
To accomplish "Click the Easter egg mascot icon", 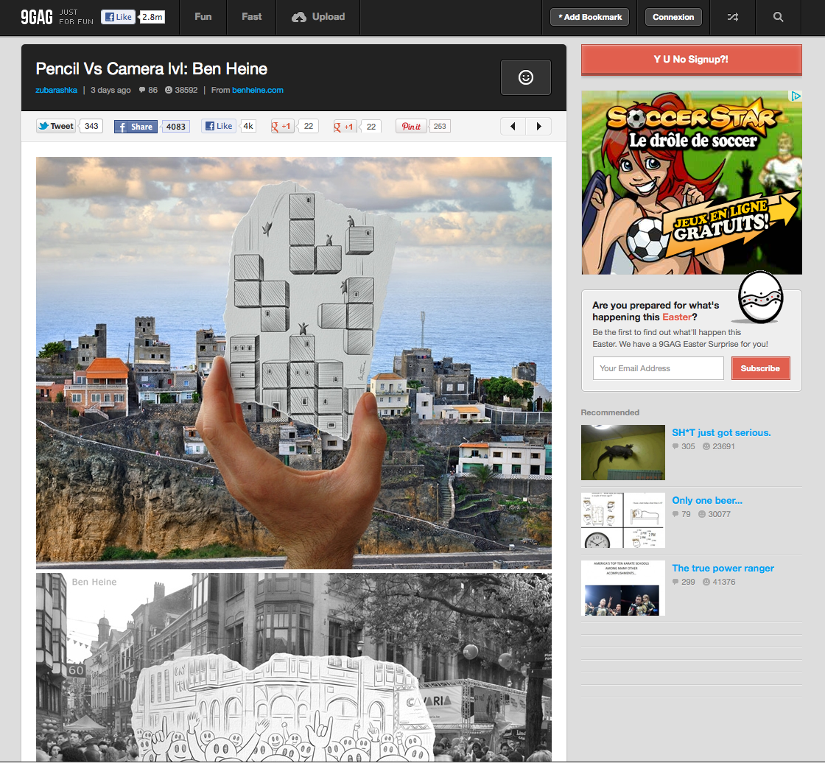I will (x=760, y=297).
